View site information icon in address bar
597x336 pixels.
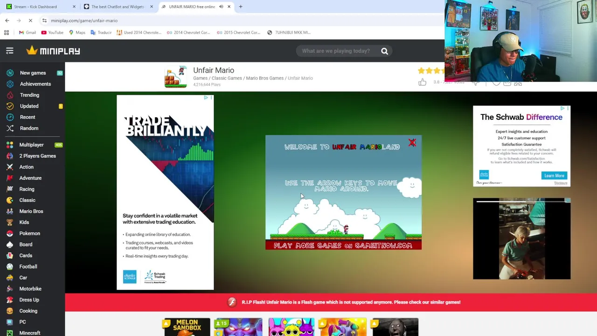click(44, 21)
